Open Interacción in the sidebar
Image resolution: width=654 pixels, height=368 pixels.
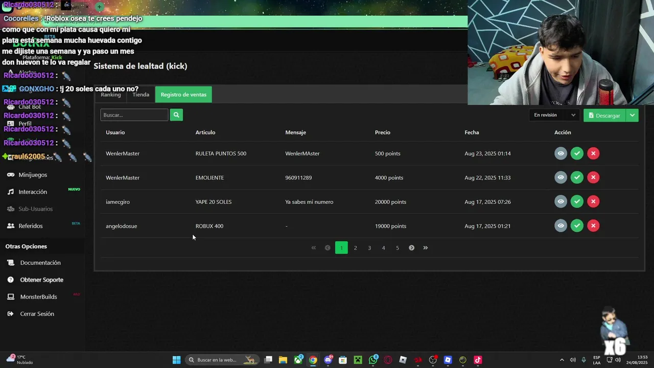pos(33,192)
